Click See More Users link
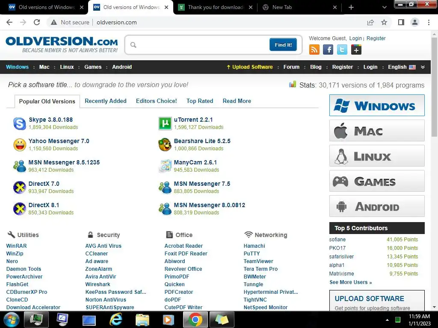Image resolution: width=438 pixels, height=328 pixels. (x=351, y=282)
